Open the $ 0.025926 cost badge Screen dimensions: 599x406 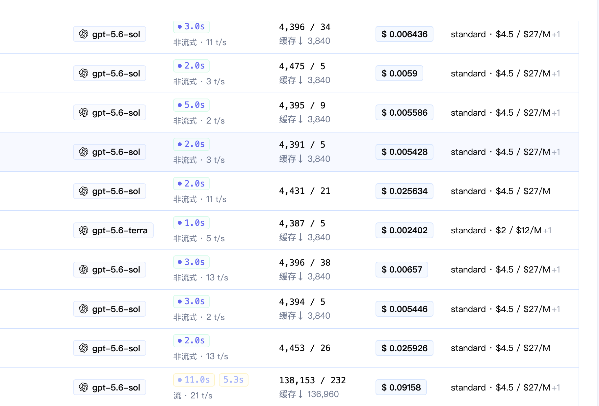404,348
